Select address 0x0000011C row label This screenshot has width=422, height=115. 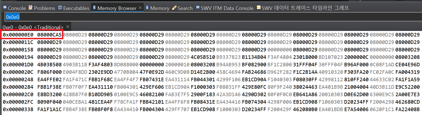(x=18, y=42)
